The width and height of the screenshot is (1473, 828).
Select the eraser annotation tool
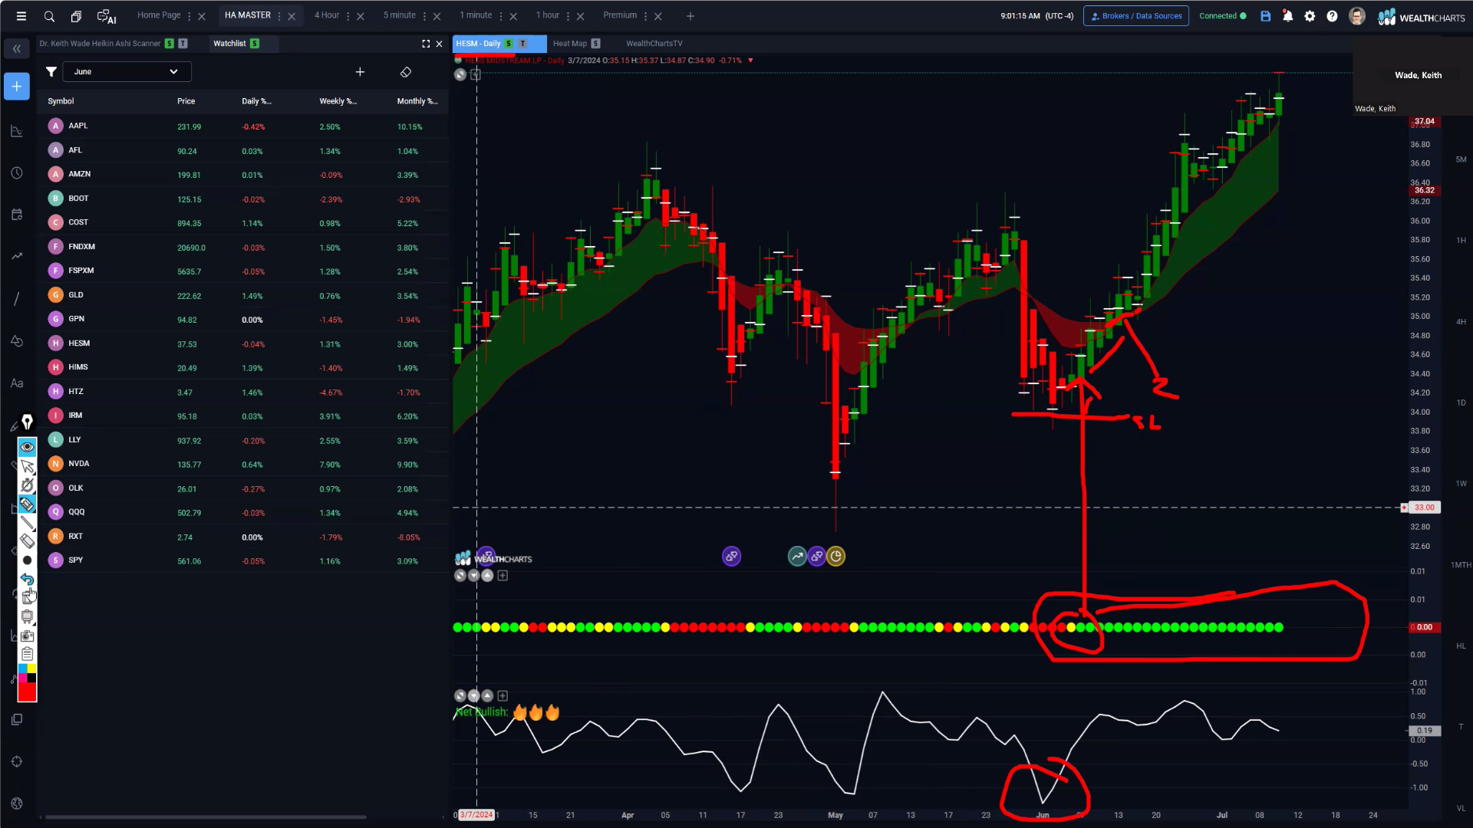tap(27, 541)
